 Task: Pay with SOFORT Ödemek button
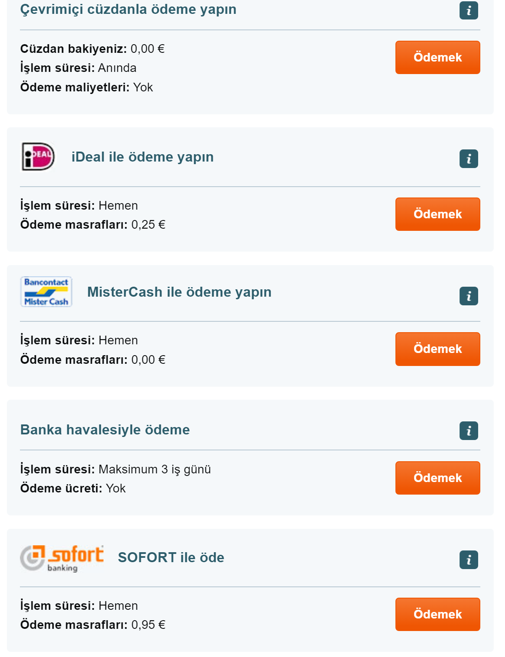pos(437,614)
